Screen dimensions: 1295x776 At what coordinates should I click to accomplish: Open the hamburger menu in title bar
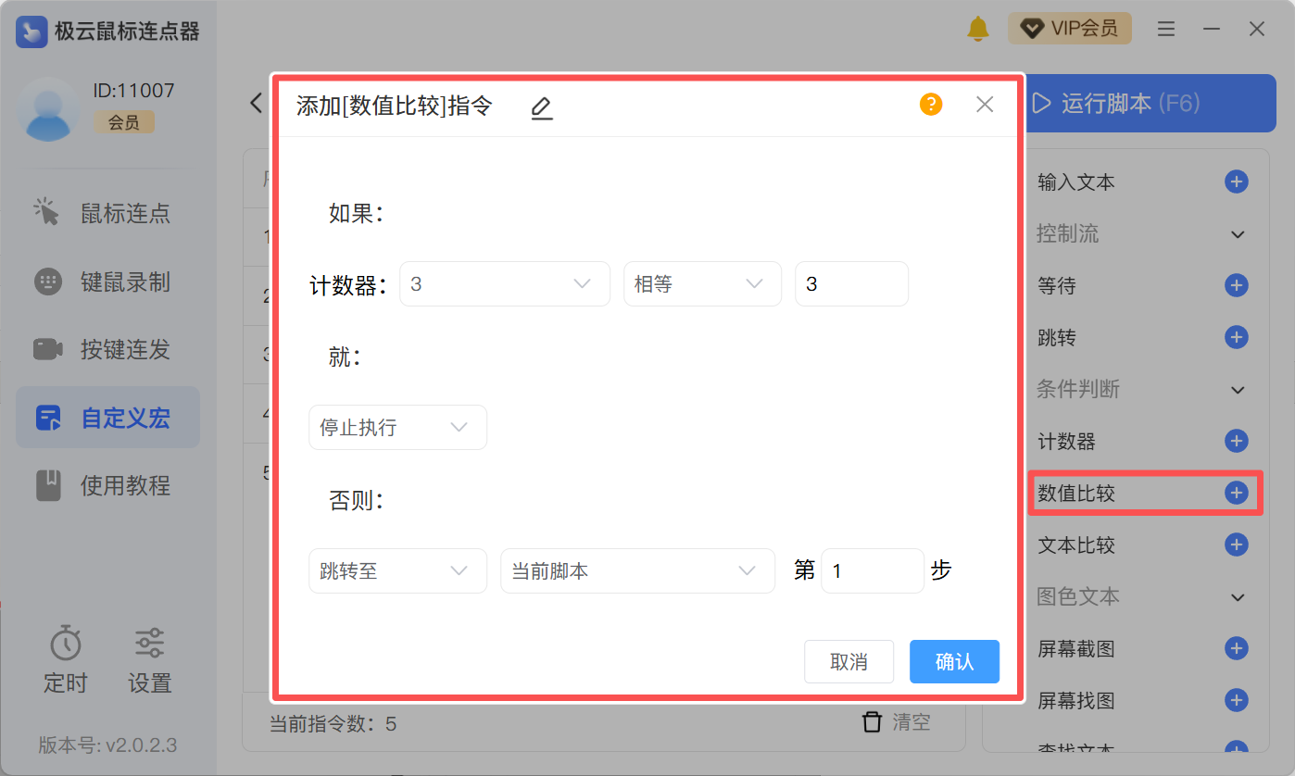tap(1166, 29)
